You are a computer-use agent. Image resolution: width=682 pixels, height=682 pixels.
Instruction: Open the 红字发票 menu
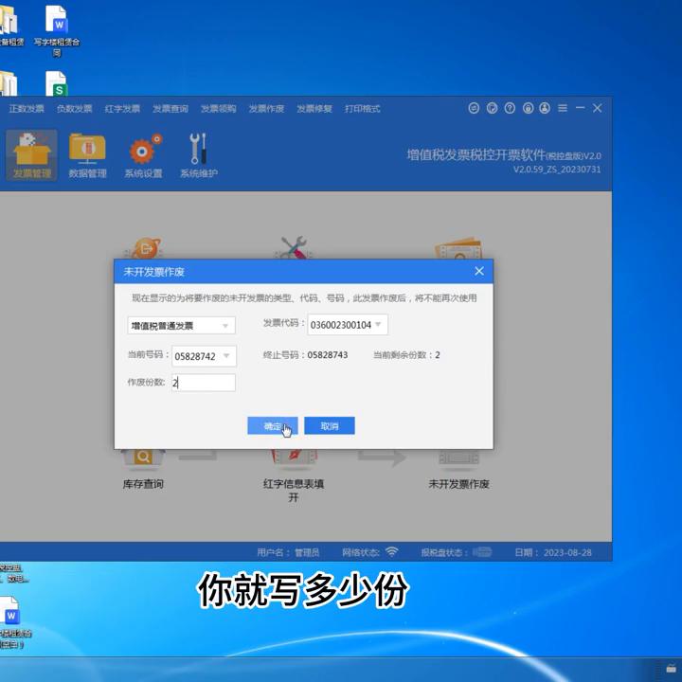(122, 108)
